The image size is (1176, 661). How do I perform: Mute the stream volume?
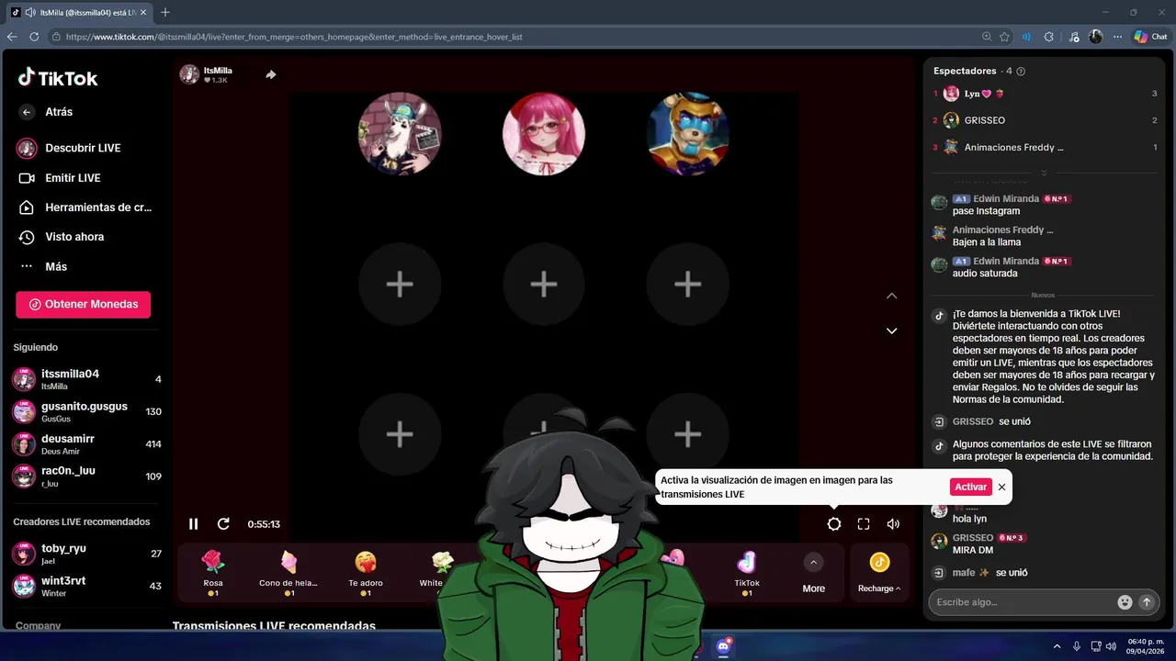coord(893,523)
